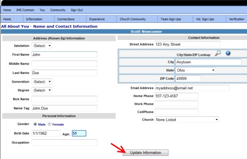Click the Birth Date field 1/1/1962
This screenshot has height=159, width=247.
point(46,133)
